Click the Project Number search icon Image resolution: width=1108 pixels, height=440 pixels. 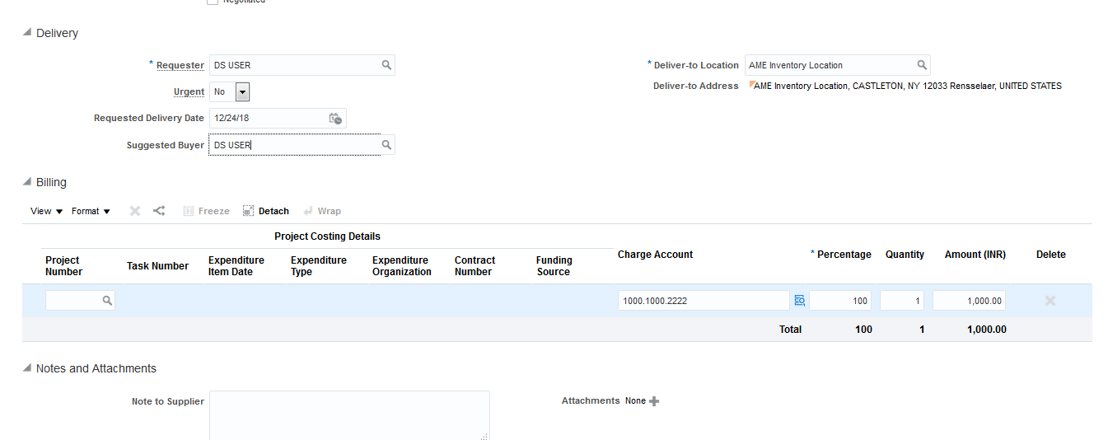107,302
